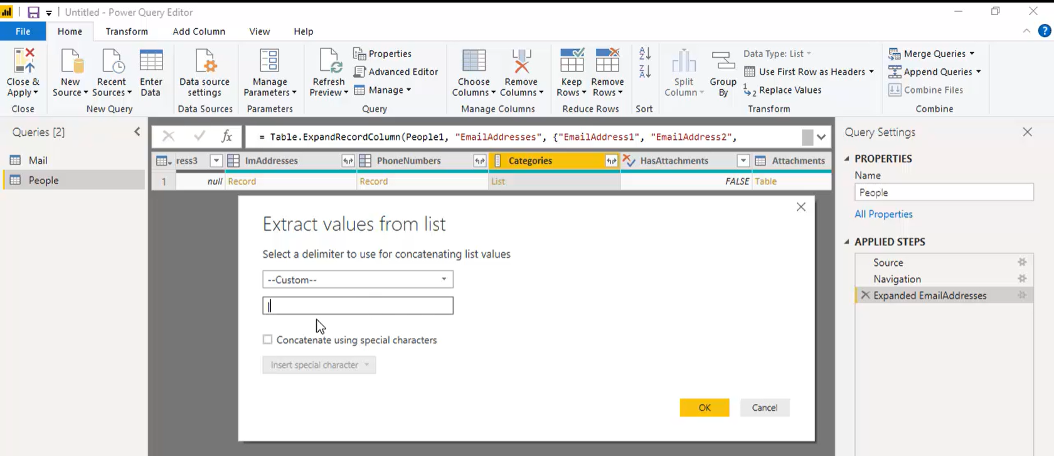1054x456 pixels.
Task: Close the Query Settings pane
Action: click(x=1027, y=132)
